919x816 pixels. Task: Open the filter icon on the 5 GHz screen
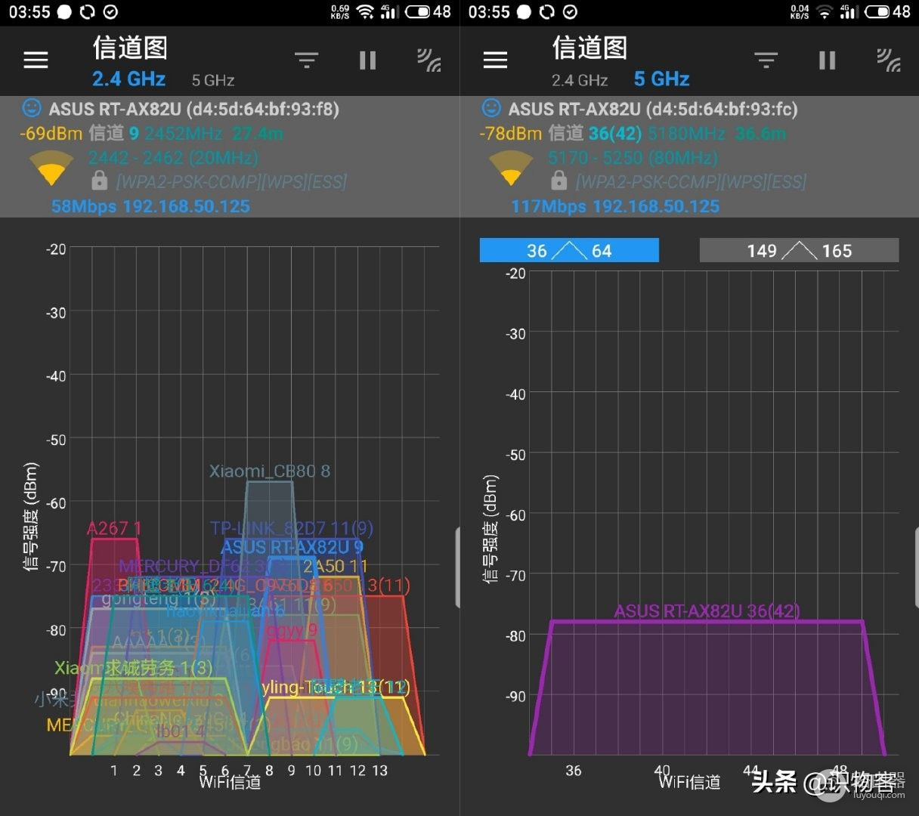pyautogui.click(x=766, y=60)
